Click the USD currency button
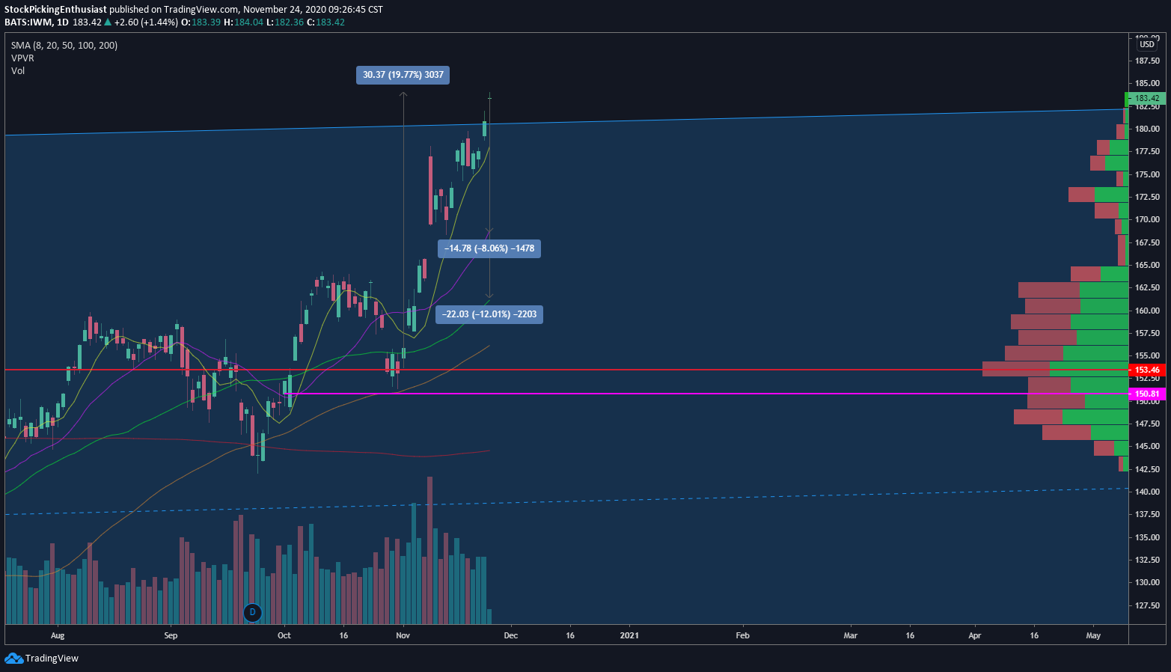The height and width of the screenshot is (672, 1171). click(1147, 45)
